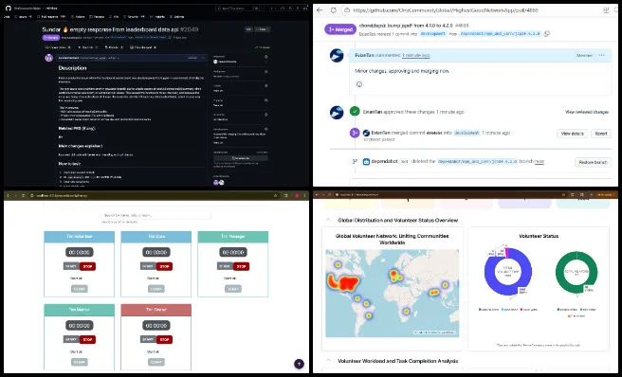
Task: Open comment options menu on the Description comment
Action: [x=203, y=58]
